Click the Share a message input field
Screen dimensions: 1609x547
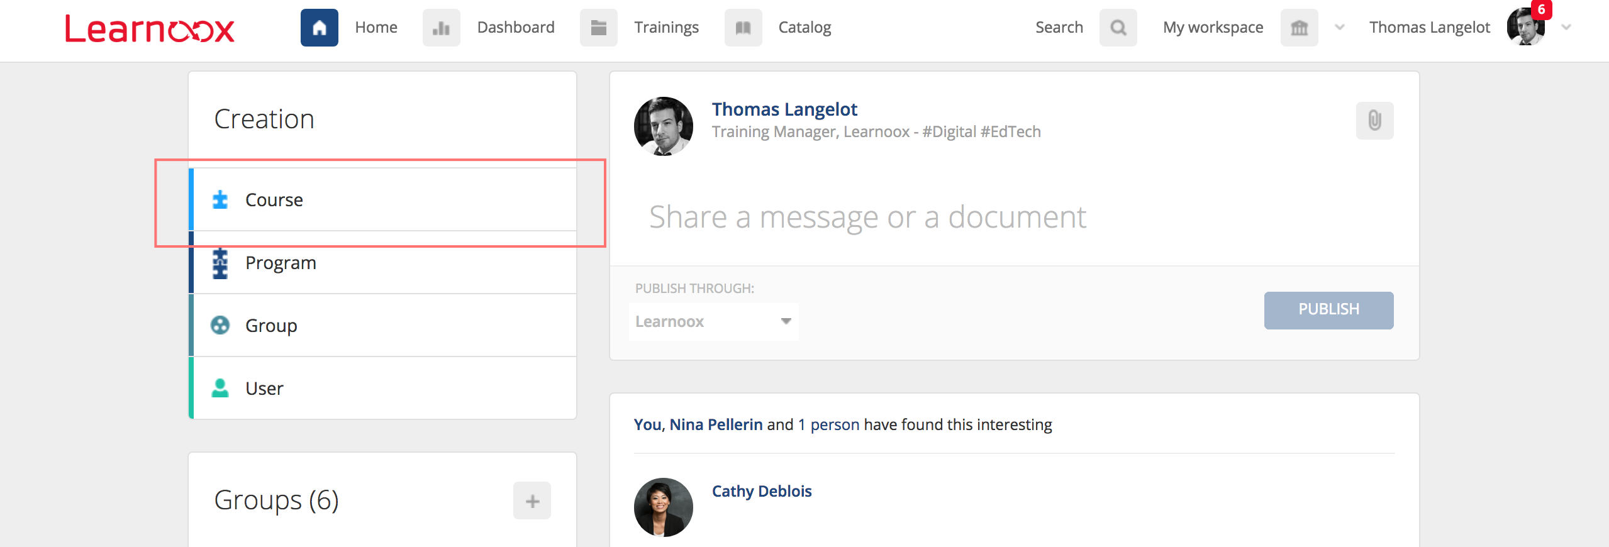click(868, 218)
